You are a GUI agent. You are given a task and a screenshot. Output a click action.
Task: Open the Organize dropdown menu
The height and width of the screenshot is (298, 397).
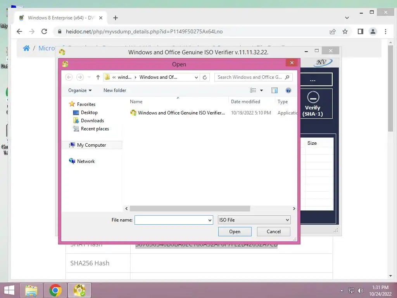[x=80, y=90]
